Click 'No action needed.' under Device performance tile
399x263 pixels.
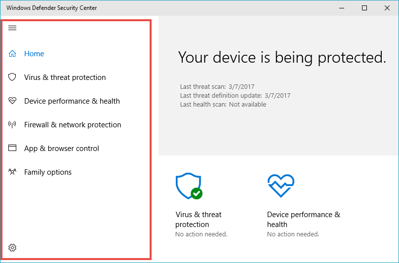pos(293,234)
